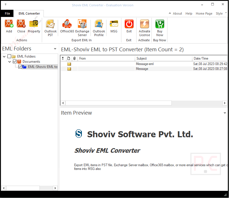The image size is (229, 198).
Task: Uncheck the EML-Shoviv EML to checkbox
Action: coord(20,67)
